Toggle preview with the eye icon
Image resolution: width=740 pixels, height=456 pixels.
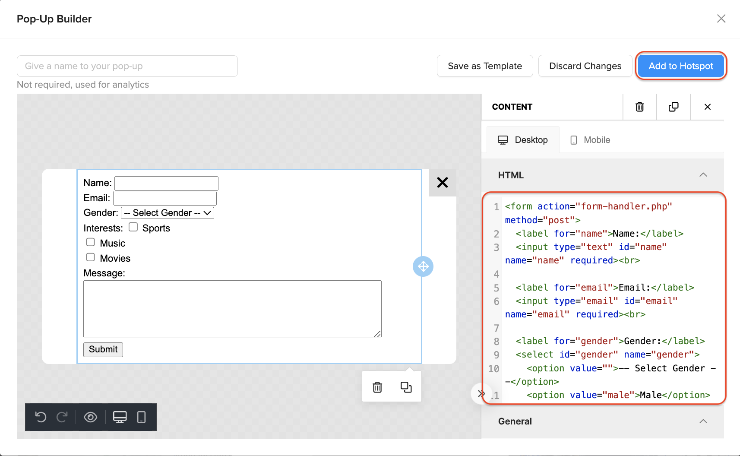[x=90, y=417]
